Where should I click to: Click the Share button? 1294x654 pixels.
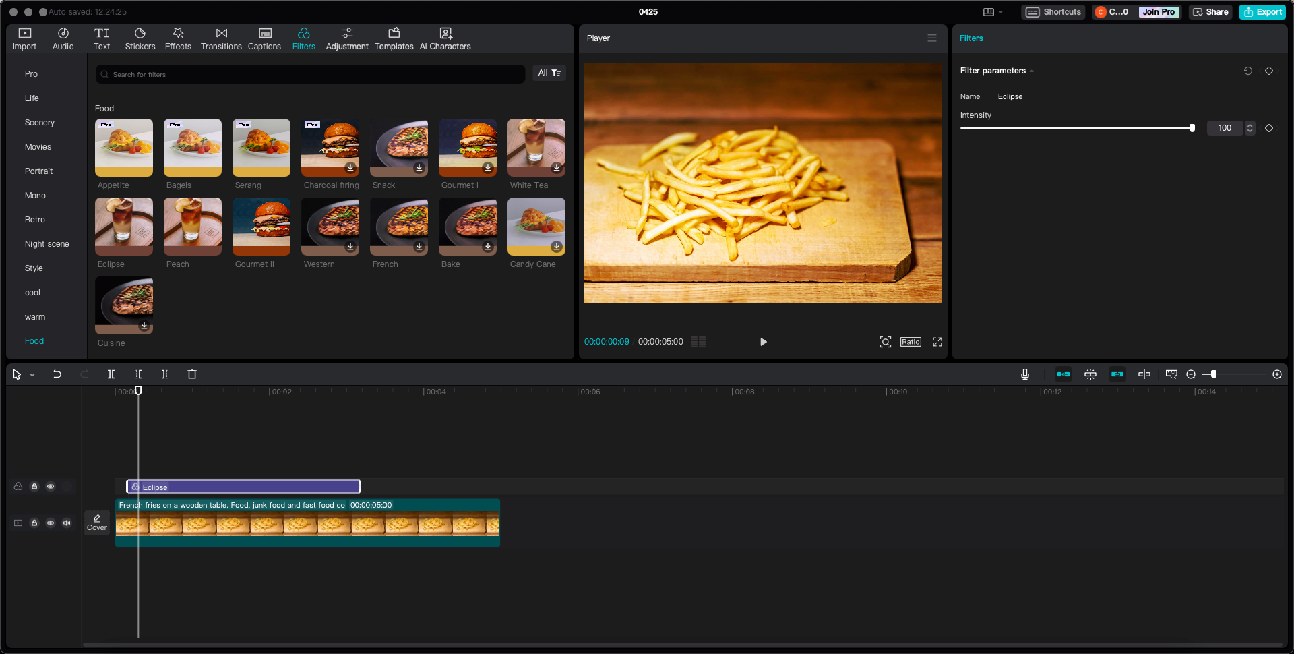(x=1210, y=12)
